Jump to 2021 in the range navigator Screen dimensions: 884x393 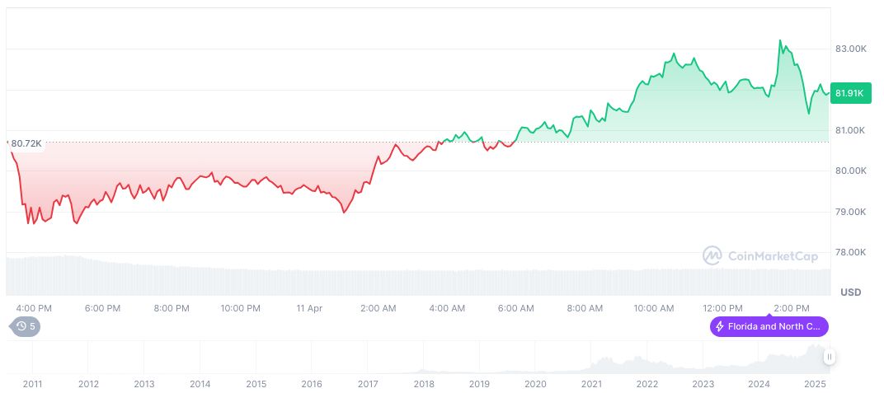[591, 384]
